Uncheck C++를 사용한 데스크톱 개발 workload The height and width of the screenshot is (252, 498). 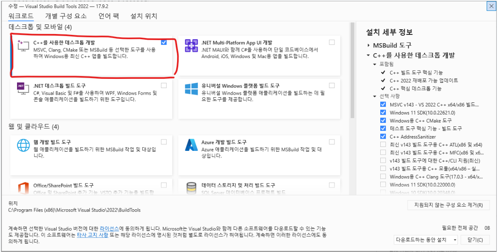164,42
